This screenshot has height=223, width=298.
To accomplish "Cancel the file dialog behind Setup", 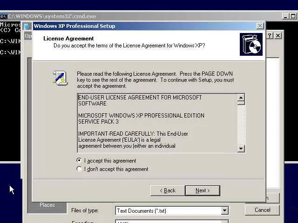I will click(x=262, y=210).
